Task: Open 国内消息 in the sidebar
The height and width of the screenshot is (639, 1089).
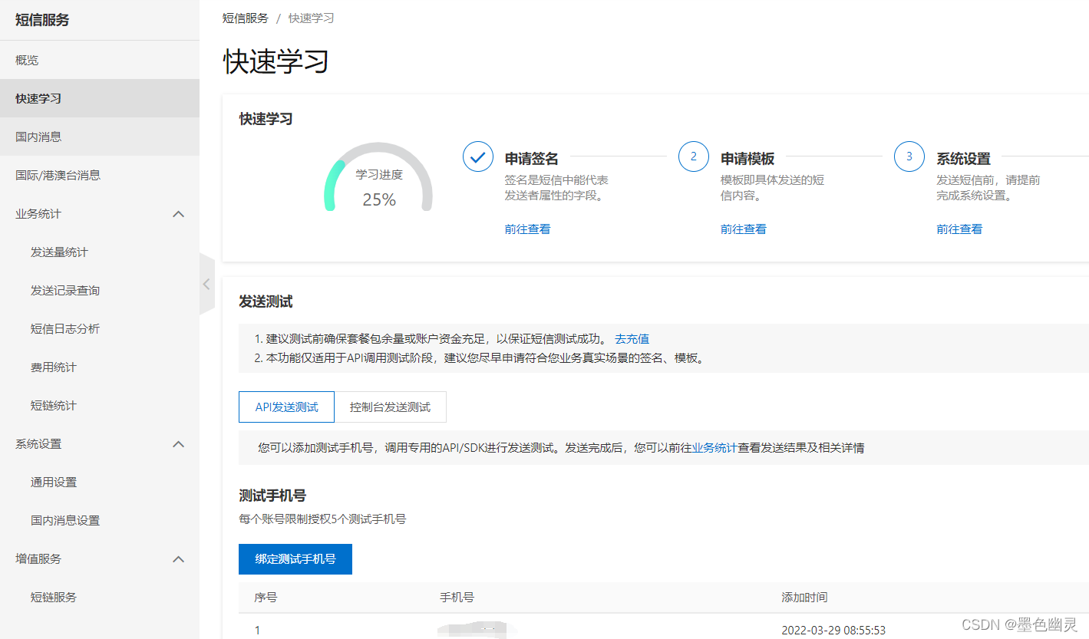Action: [x=100, y=137]
